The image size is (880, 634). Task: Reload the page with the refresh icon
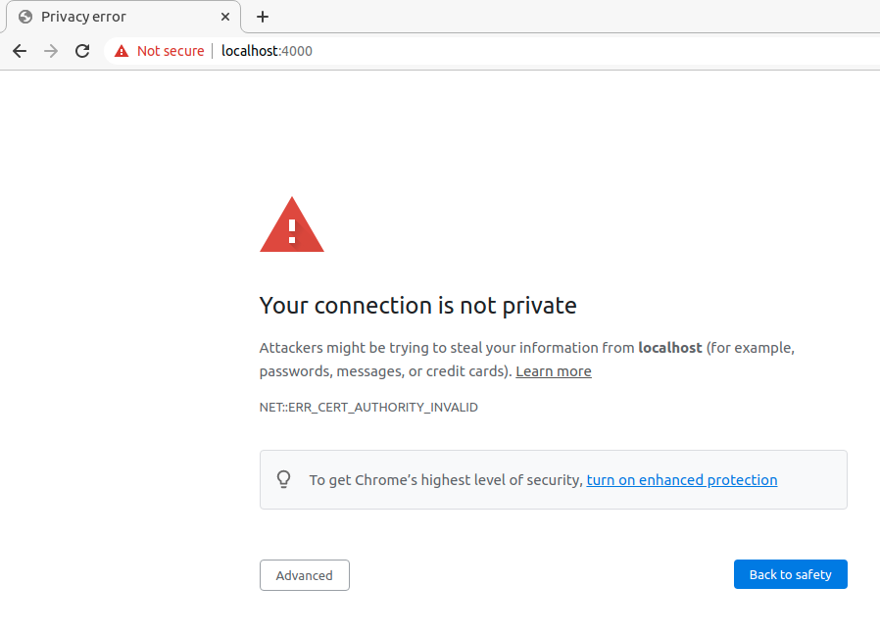click(82, 51)
